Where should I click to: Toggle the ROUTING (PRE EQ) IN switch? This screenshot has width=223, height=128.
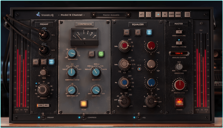click(x=179, y=43)
